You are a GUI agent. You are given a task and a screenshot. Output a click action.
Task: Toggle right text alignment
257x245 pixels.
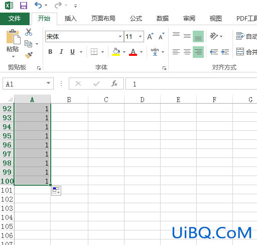click(198, 52)
